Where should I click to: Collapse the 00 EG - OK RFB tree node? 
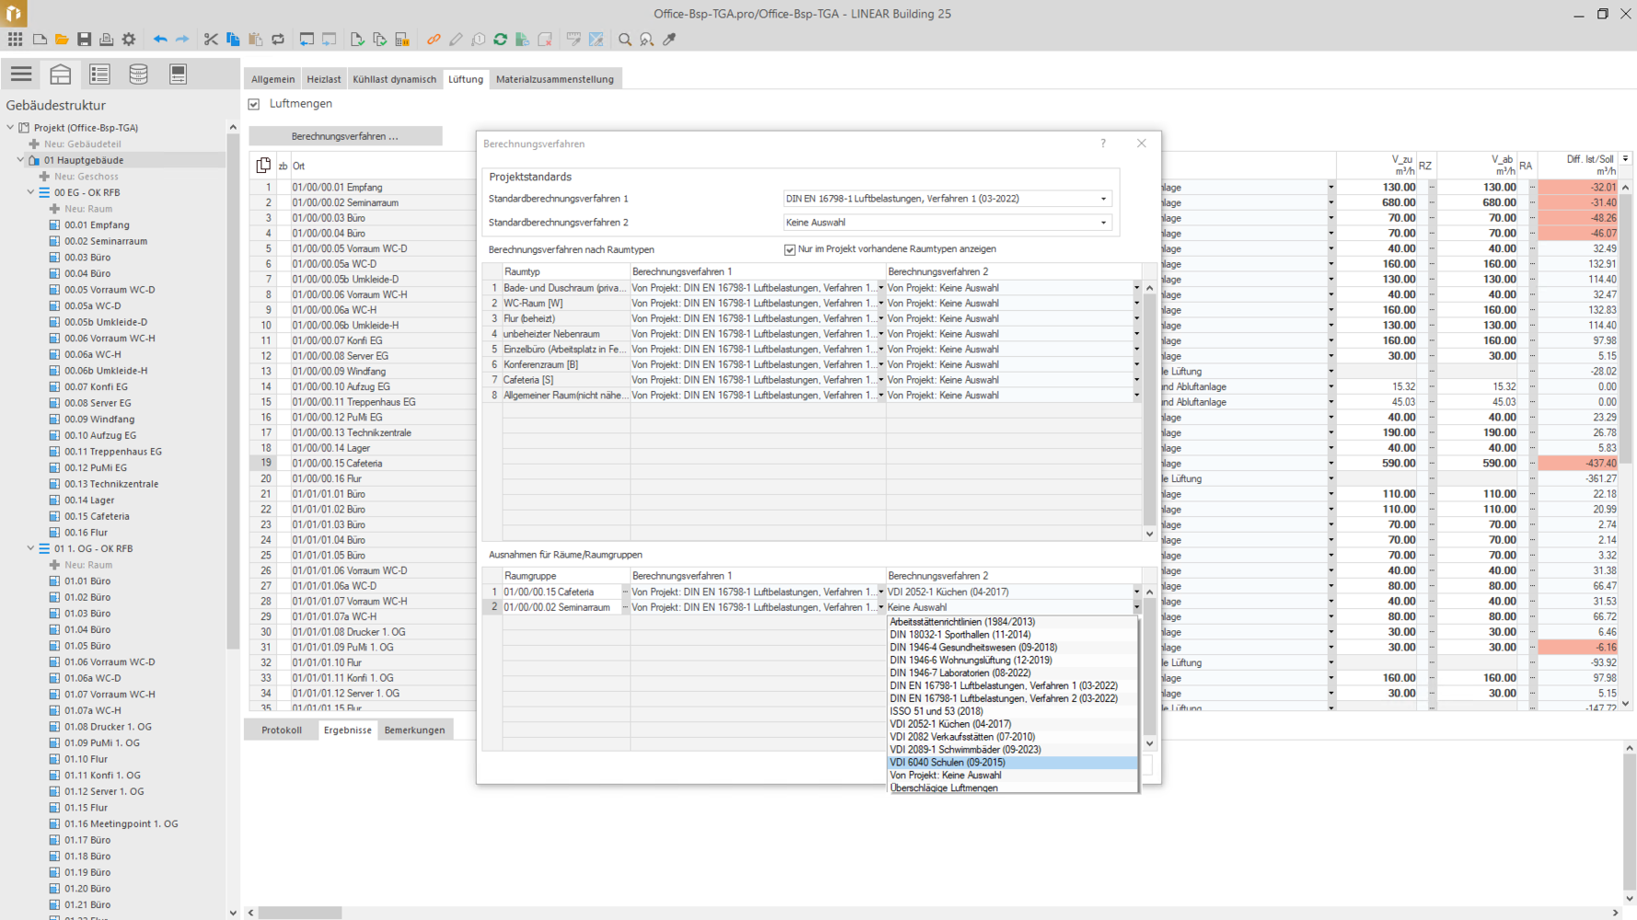[30, 192]
